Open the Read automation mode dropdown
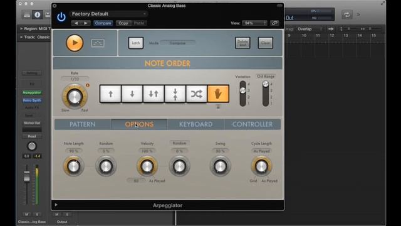Screen dimensions: 401x226 coord(32,136)
